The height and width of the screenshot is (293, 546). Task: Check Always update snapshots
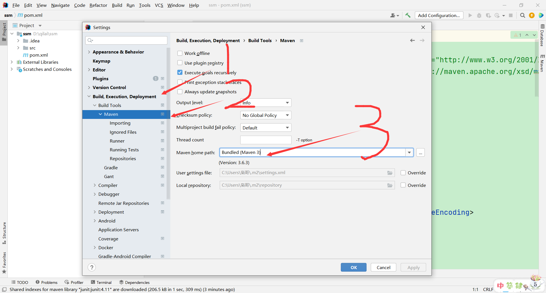pos(179,92)
